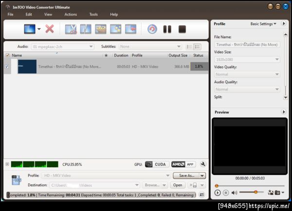Expand the Preview panel arrow

[x=284, y=112]
